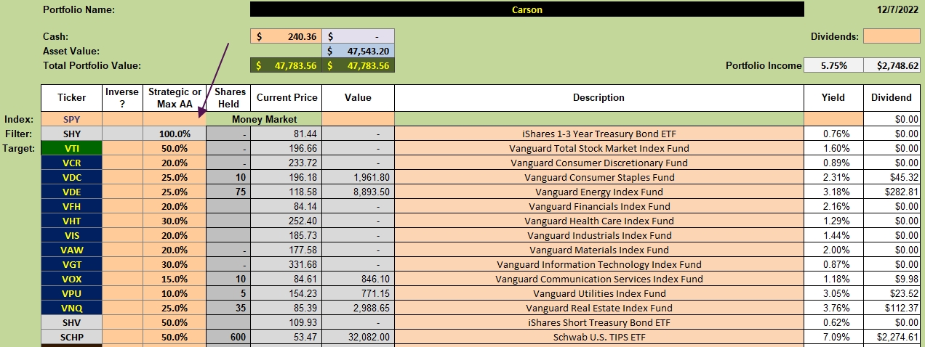Click SCHP yield cell 7.09%
The height and width of the screenshot is (347, 925).
(833, 337)
